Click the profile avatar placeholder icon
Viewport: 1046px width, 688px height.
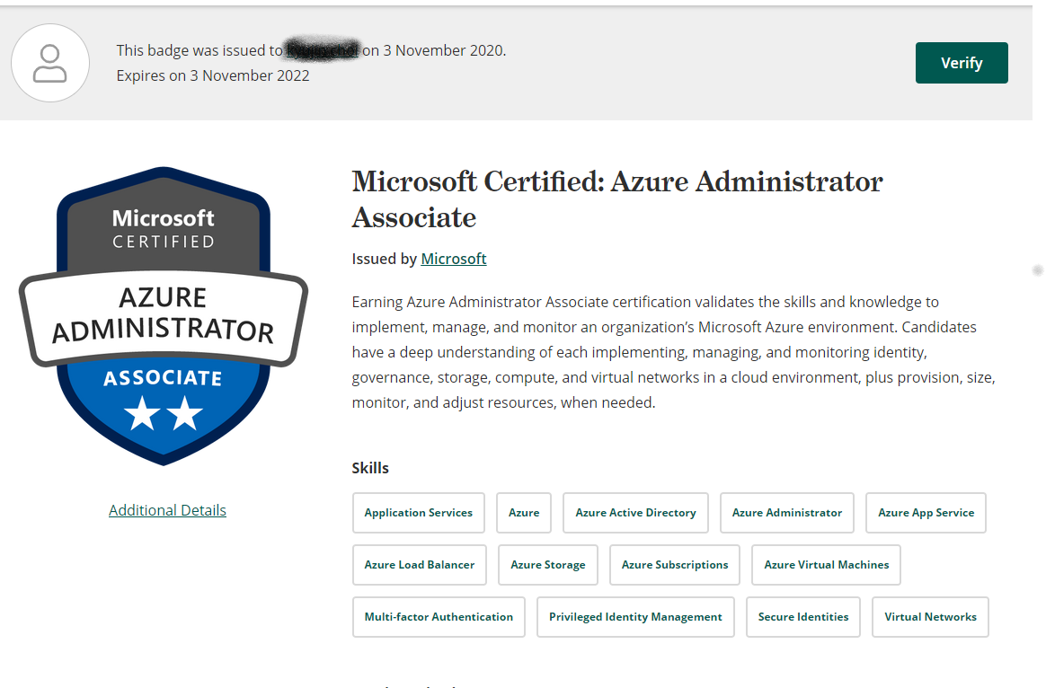[50, 63]
